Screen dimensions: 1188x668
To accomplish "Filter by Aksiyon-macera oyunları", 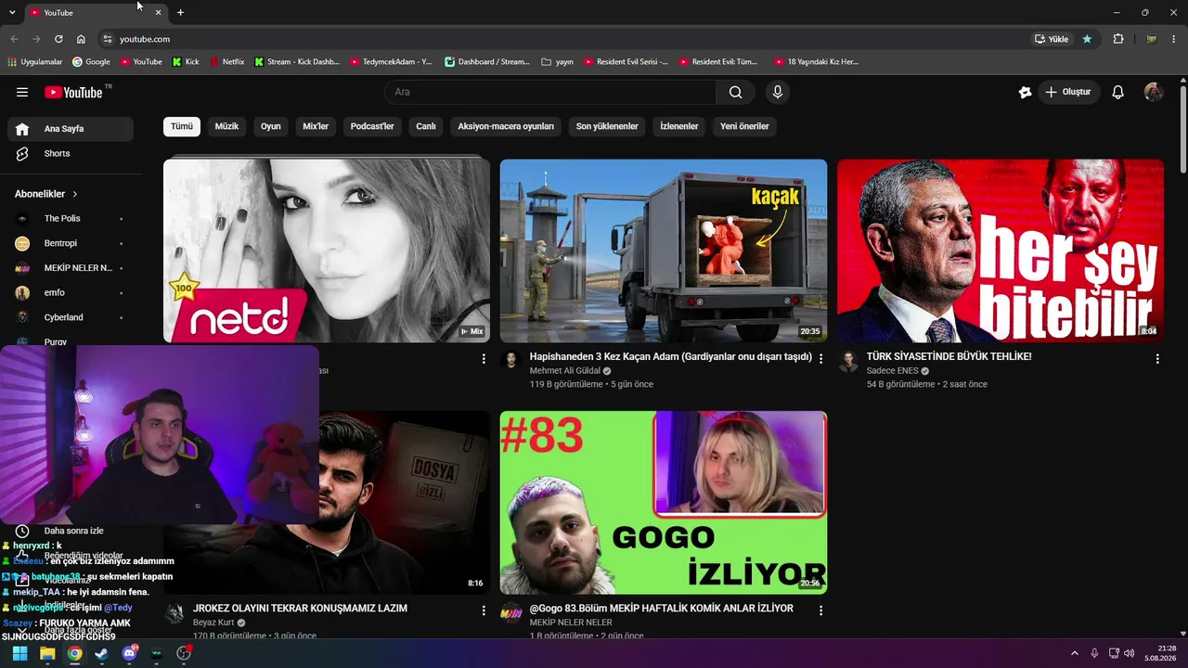I will coord(506,126).
